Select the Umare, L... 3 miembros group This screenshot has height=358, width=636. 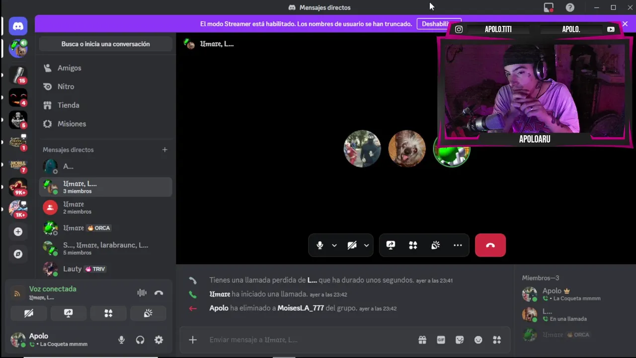(x=105, y=187)
